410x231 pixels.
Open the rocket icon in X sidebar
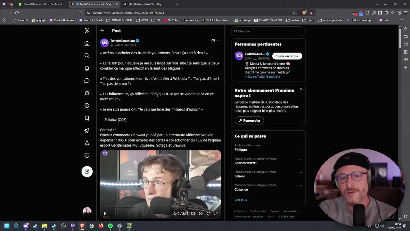click(87, 131)
